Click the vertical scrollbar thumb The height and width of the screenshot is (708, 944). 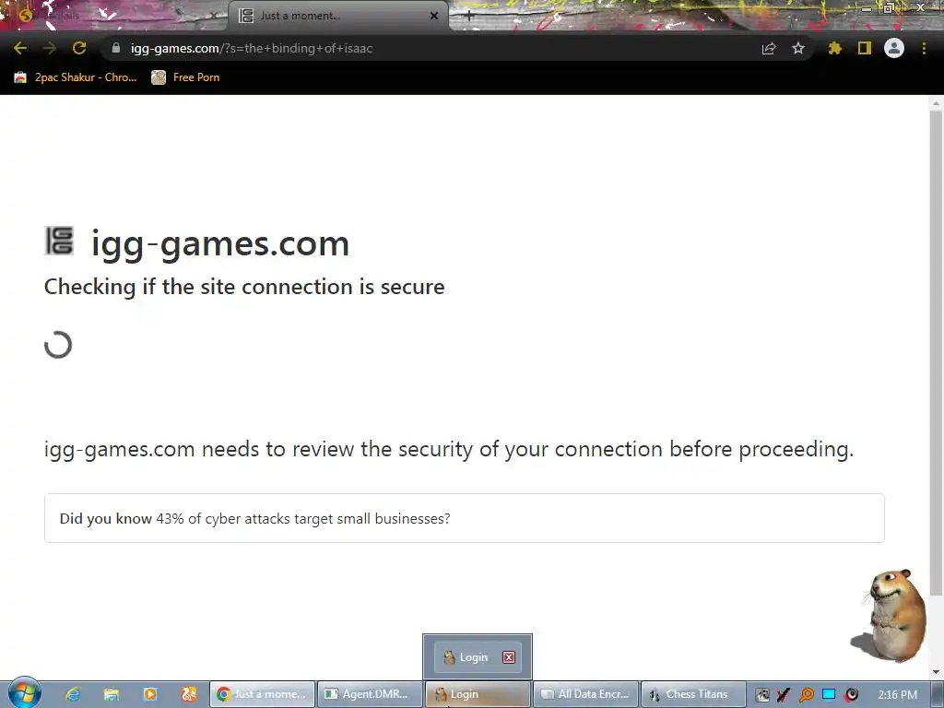pos(935,352)
